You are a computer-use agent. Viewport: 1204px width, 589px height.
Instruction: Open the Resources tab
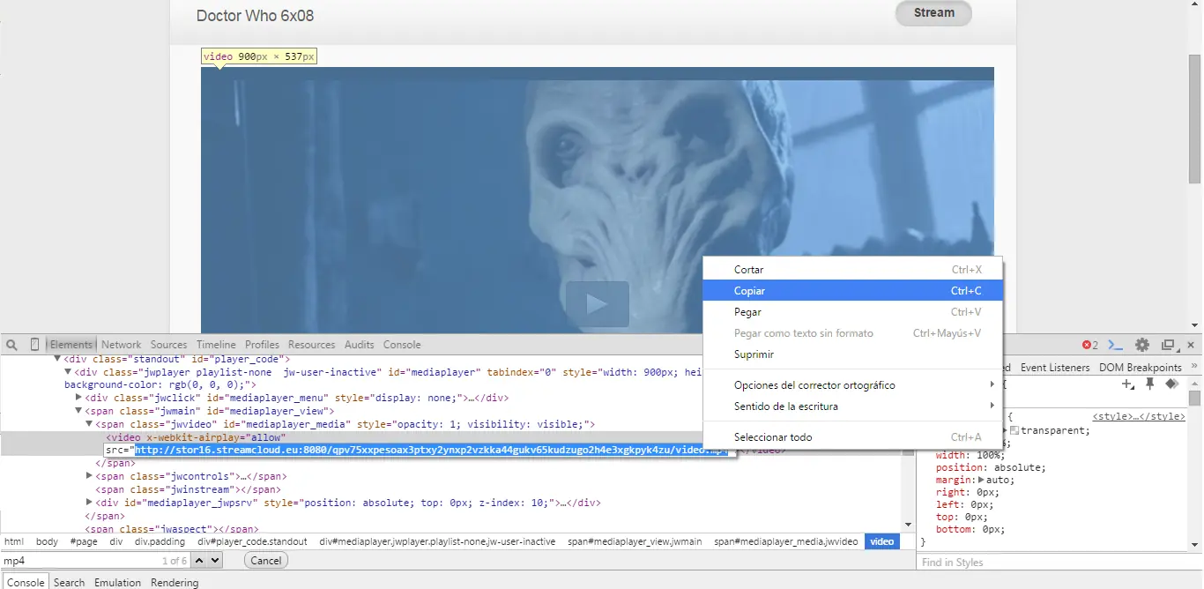(x=312, y=345)
